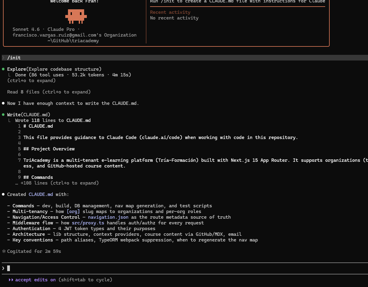The width and height of the screenshot is (368, 287).
Task: Click the white bullet before 'Created CLAUDE.md with'
Action: coord(3,194)
